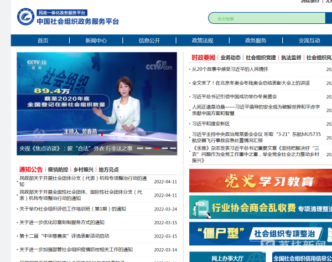Open article 人间正道是沧桑 on security outlook

(256, 110)
